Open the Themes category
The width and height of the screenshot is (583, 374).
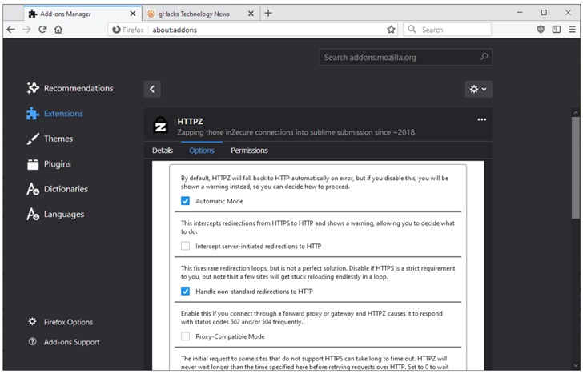point(58,139)
